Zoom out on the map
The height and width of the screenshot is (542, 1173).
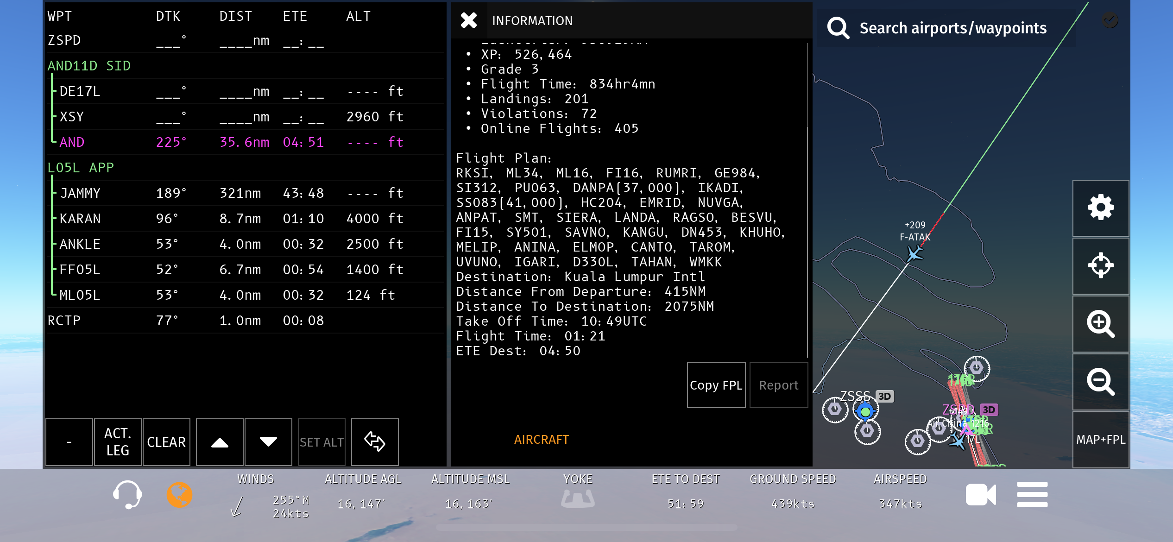(x=1100, y=382)
